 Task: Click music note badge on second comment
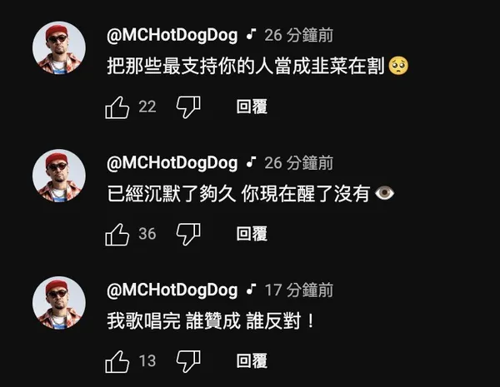point(252,161)
